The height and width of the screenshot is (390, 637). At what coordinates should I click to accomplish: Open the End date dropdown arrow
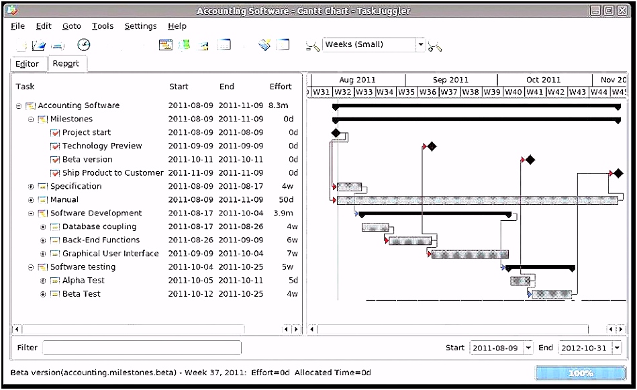pyautogui.click(x=617, y=348)
